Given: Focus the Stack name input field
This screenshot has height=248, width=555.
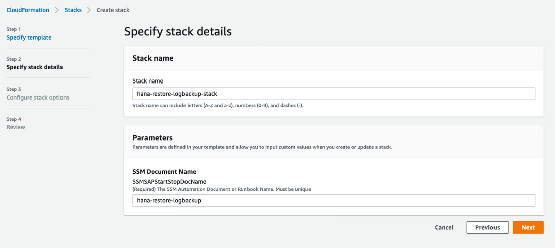Looking at the screenshot, I should click(x=333, y=94).
